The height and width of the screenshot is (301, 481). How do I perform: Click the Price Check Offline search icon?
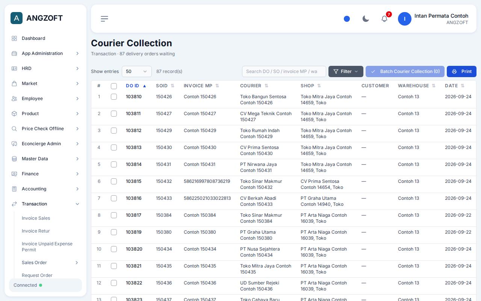pyautogui.click(x=14, y=129)
